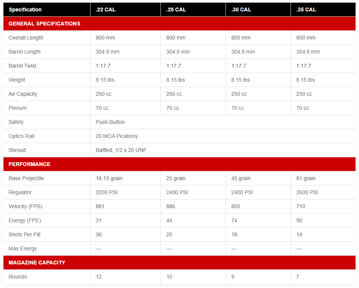Viewport: 359px width, 288px height.
Task: Click the 304.8 mm value under .25 CAL
Action: (178, 52)
